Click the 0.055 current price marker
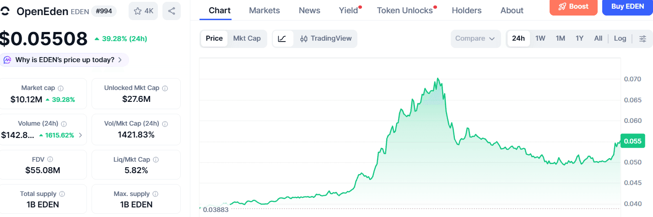Screen dimensions: 653x217 (x=632, y=141)
